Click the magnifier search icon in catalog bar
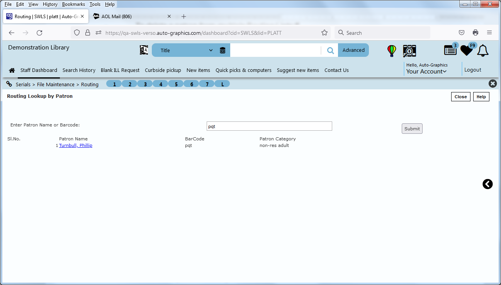 (330, 50)
